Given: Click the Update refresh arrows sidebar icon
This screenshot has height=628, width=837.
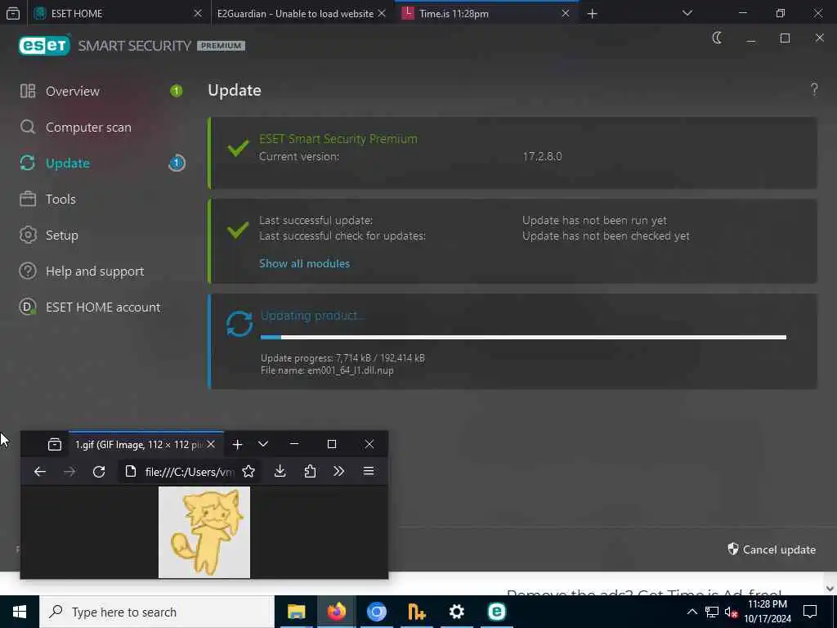Looking at the screenshot, I should click(28, 163).
